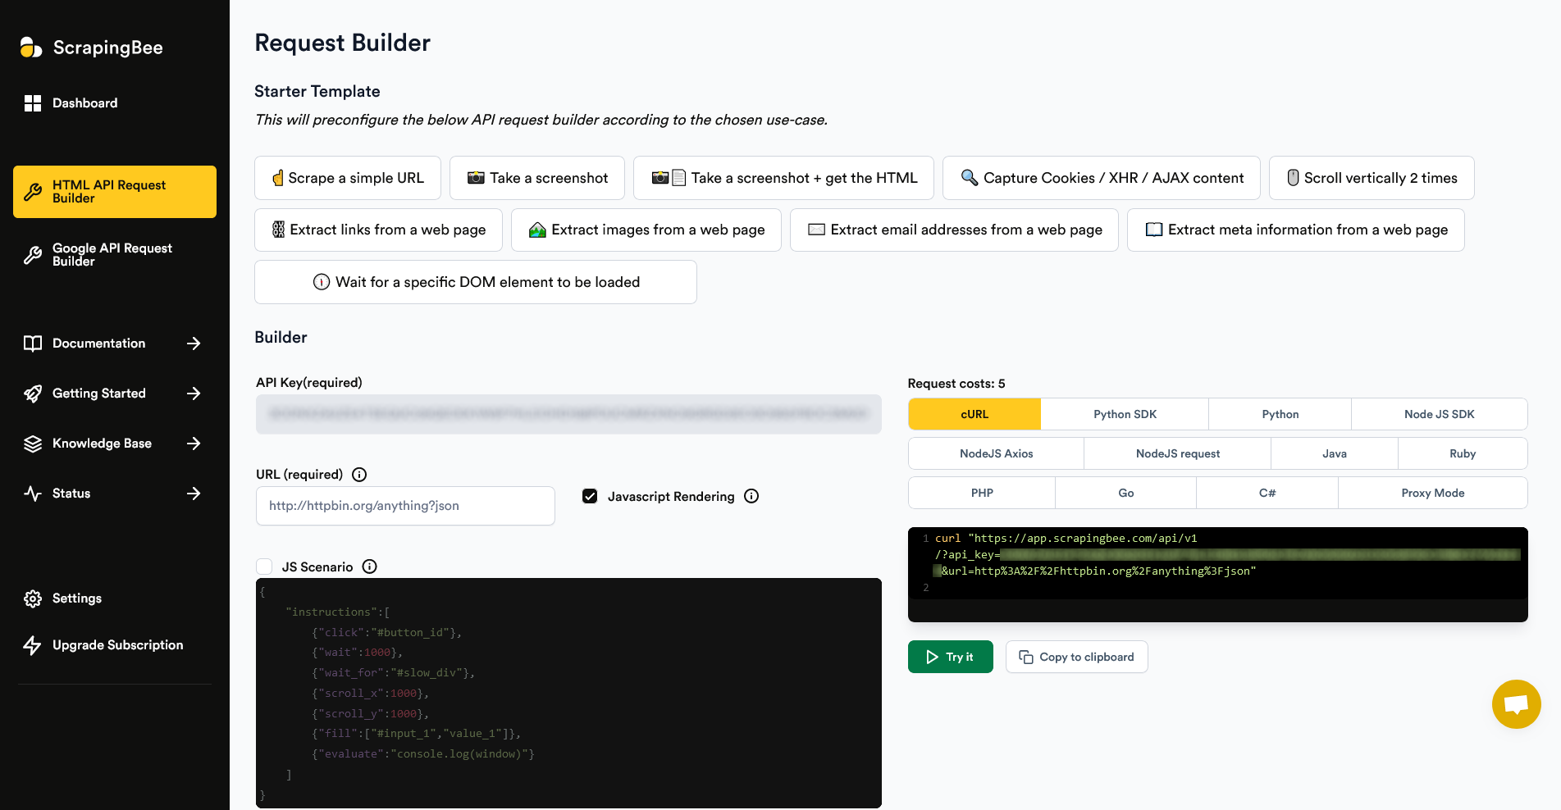Click the Javascript Rendering info icon
The width and height of the screenshot is (1561, 810).
751,496
